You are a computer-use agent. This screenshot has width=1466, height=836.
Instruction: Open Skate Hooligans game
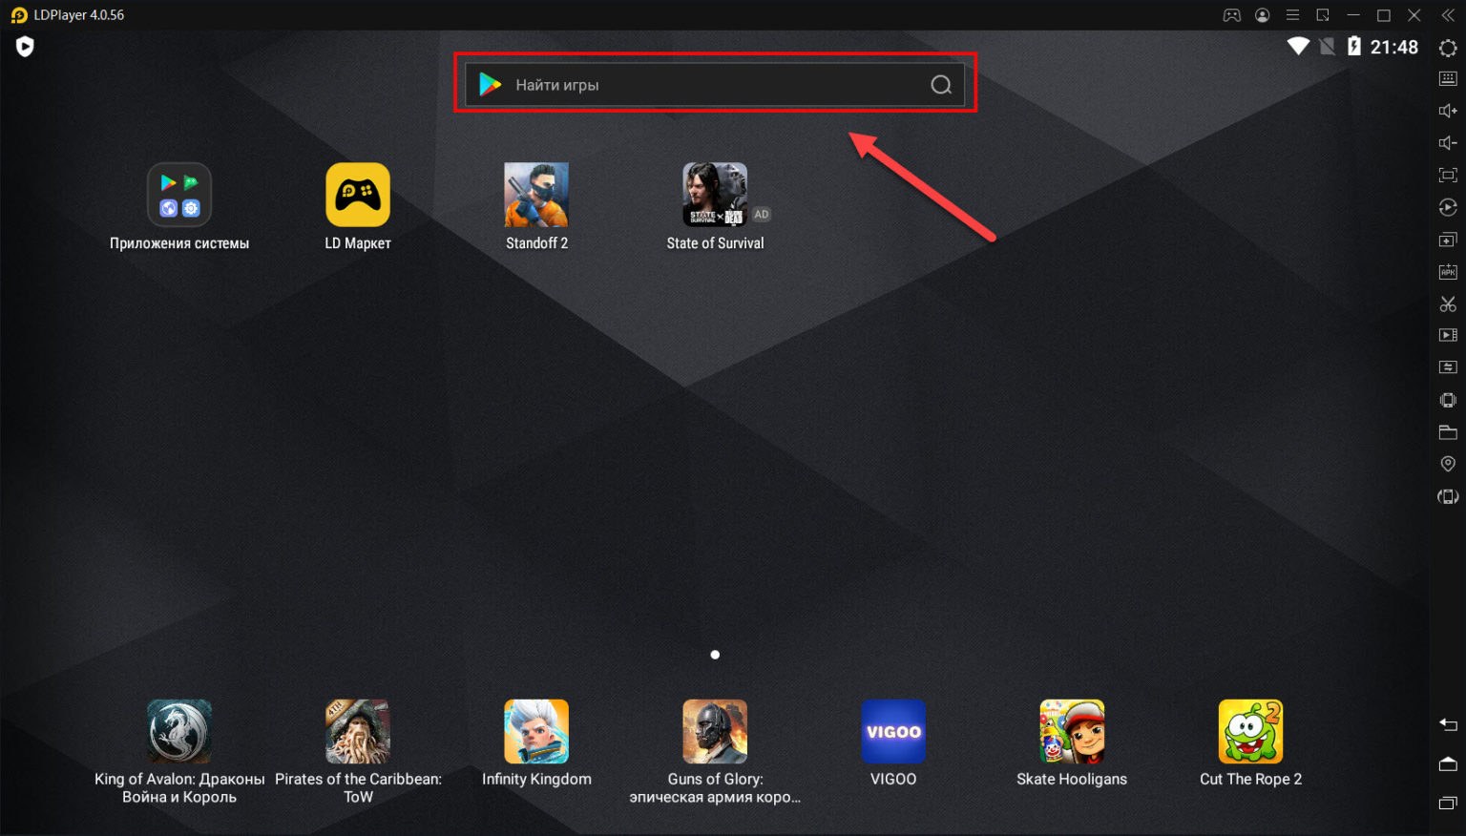coord(1072,731)
